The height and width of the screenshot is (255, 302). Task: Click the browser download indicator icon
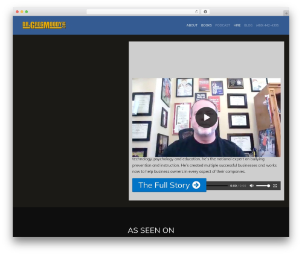pos(205,11)
